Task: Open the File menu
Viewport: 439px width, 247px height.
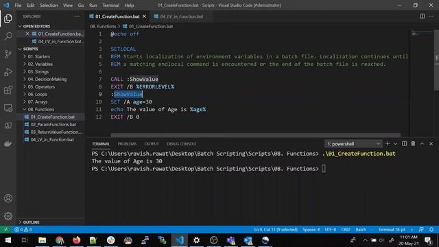Action: (18, 5)
